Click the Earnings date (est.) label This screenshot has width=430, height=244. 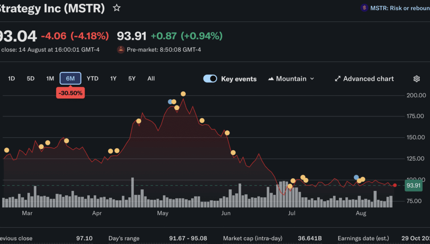click(363, 238)
